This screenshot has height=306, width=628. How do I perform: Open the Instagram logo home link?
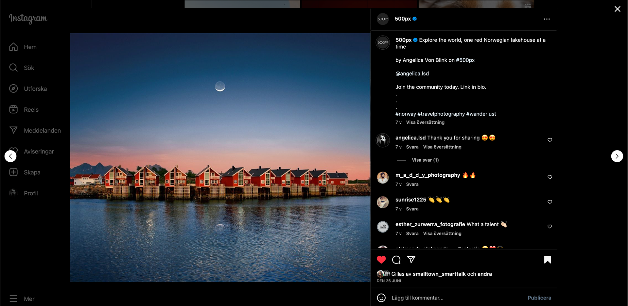(x=28, y=19)
